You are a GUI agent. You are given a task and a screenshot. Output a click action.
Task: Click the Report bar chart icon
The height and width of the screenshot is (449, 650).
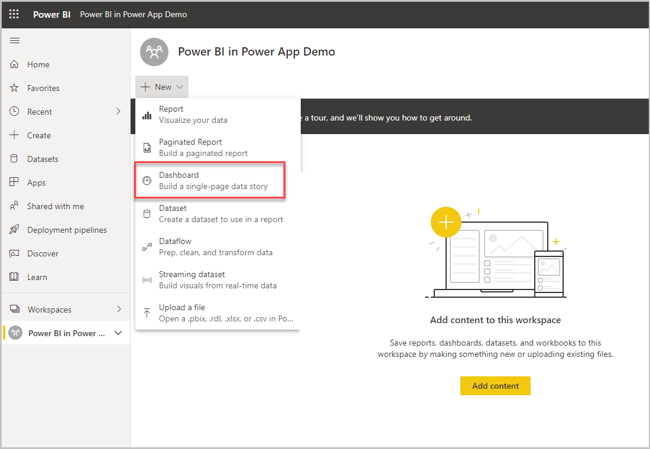click(x=147, y=115)
